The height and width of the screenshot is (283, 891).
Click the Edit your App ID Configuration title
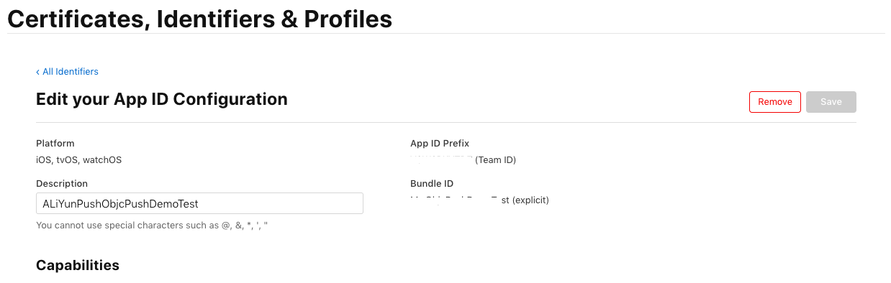(162, 99)
